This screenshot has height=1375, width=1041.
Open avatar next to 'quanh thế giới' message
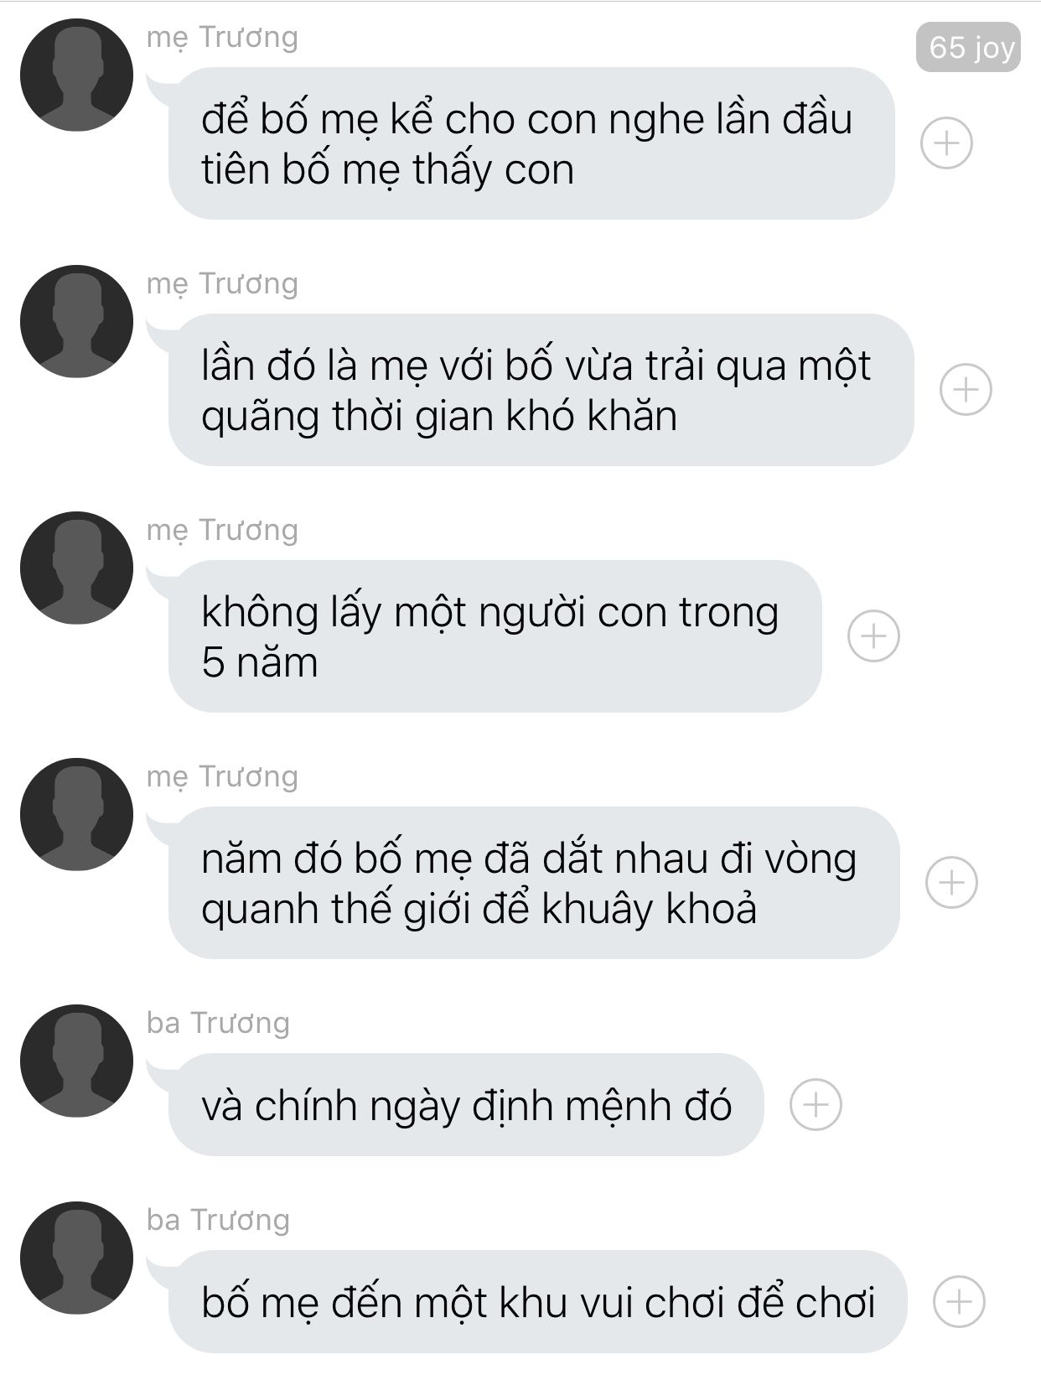coord(76,814)
